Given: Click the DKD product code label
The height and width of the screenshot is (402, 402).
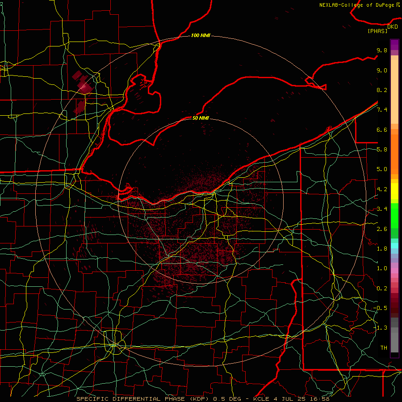Looking at the screenshot, I should 393,27.
